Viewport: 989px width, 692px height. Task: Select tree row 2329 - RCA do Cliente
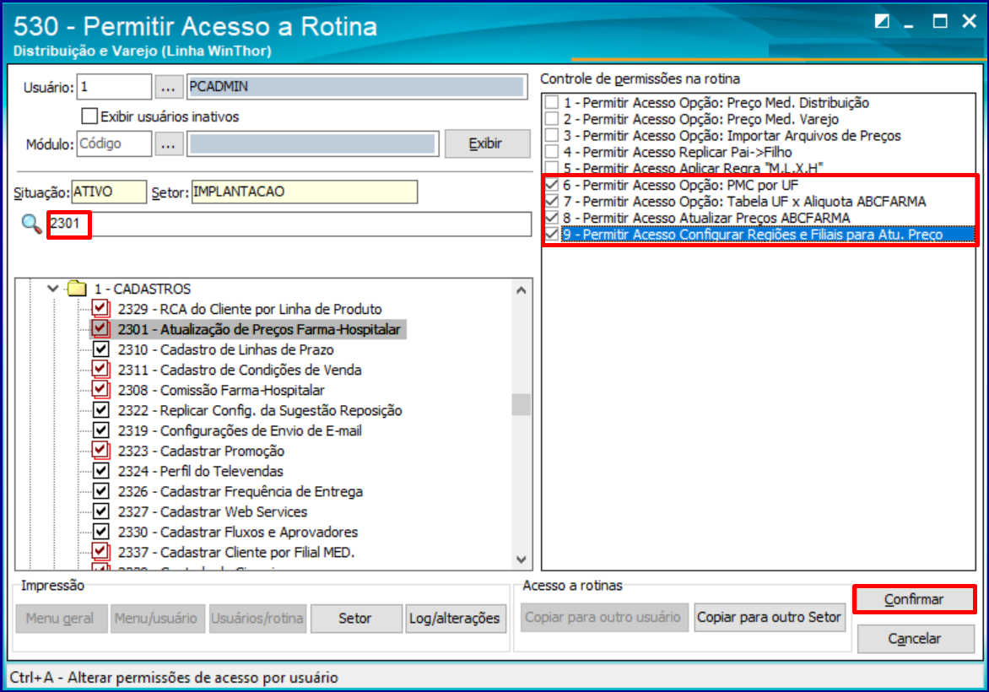(250, 309)
